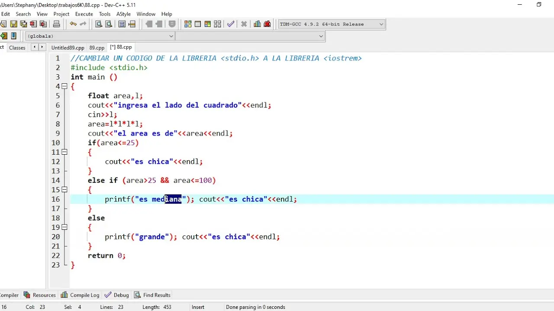The image size is (554, 311).
Task: Open the AStyle menu
Action: coord(123,14)
